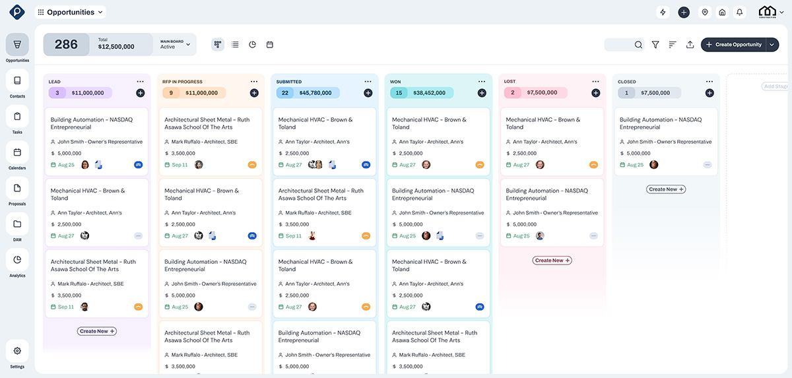Screen dimensions: 792x378
Task: Add card to LOST stage with plus
Action: click(595, 93)
